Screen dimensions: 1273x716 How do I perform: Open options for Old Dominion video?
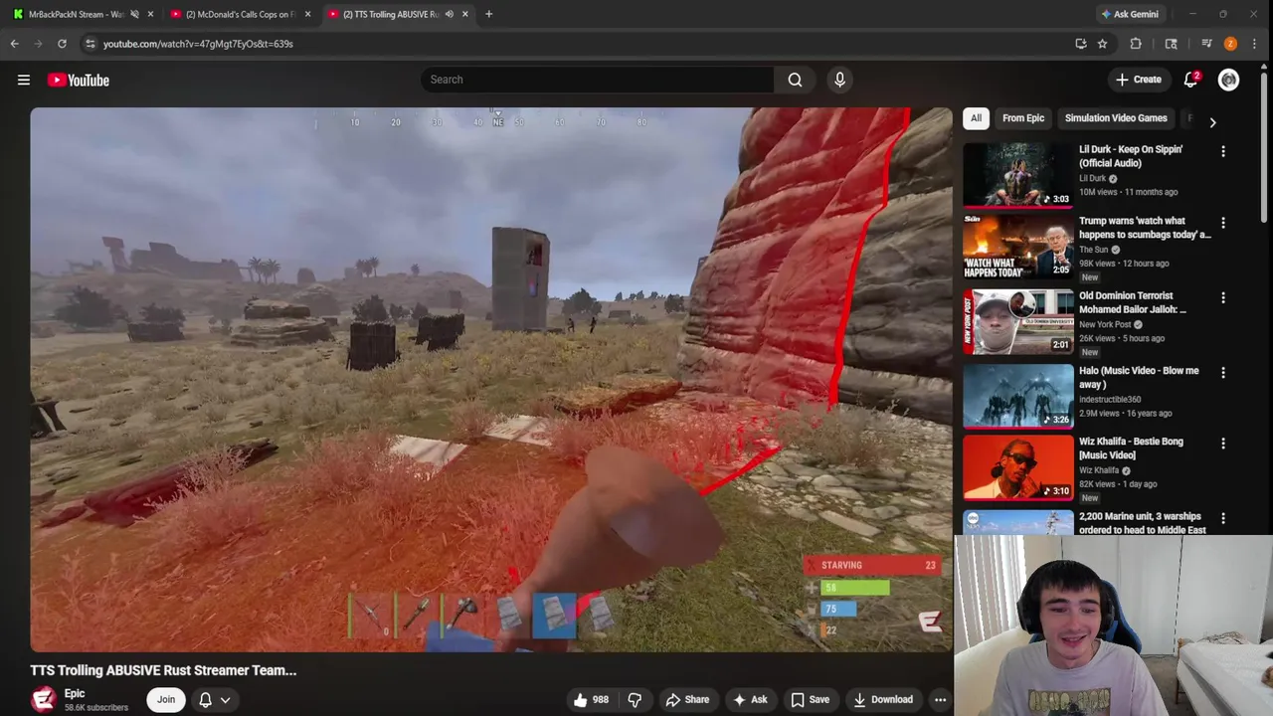1223,297
